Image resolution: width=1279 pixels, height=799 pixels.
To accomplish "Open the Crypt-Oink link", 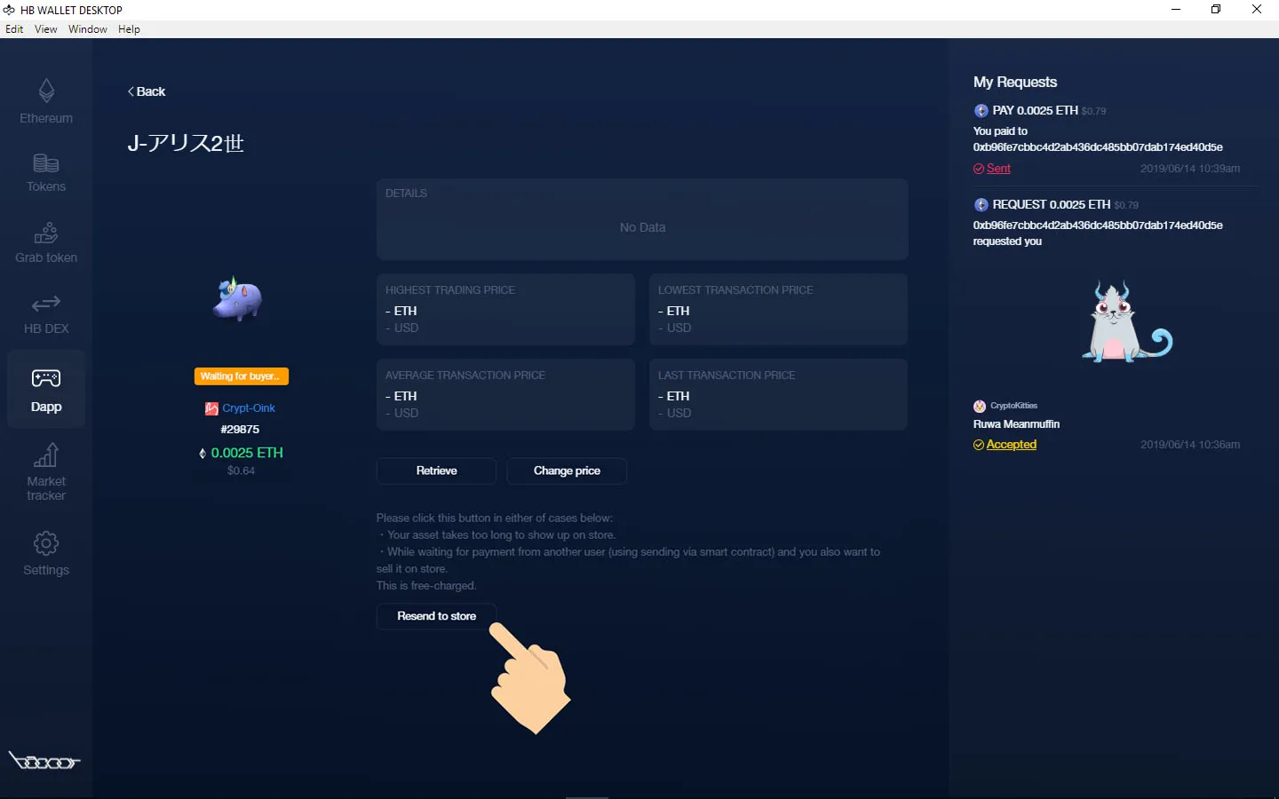I will [248, 408].
